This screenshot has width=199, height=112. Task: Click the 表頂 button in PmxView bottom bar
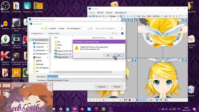(x=125, y=100)
